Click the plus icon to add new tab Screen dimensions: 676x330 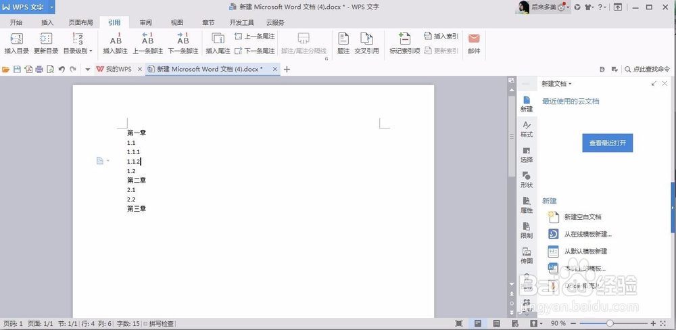(287, 69)
